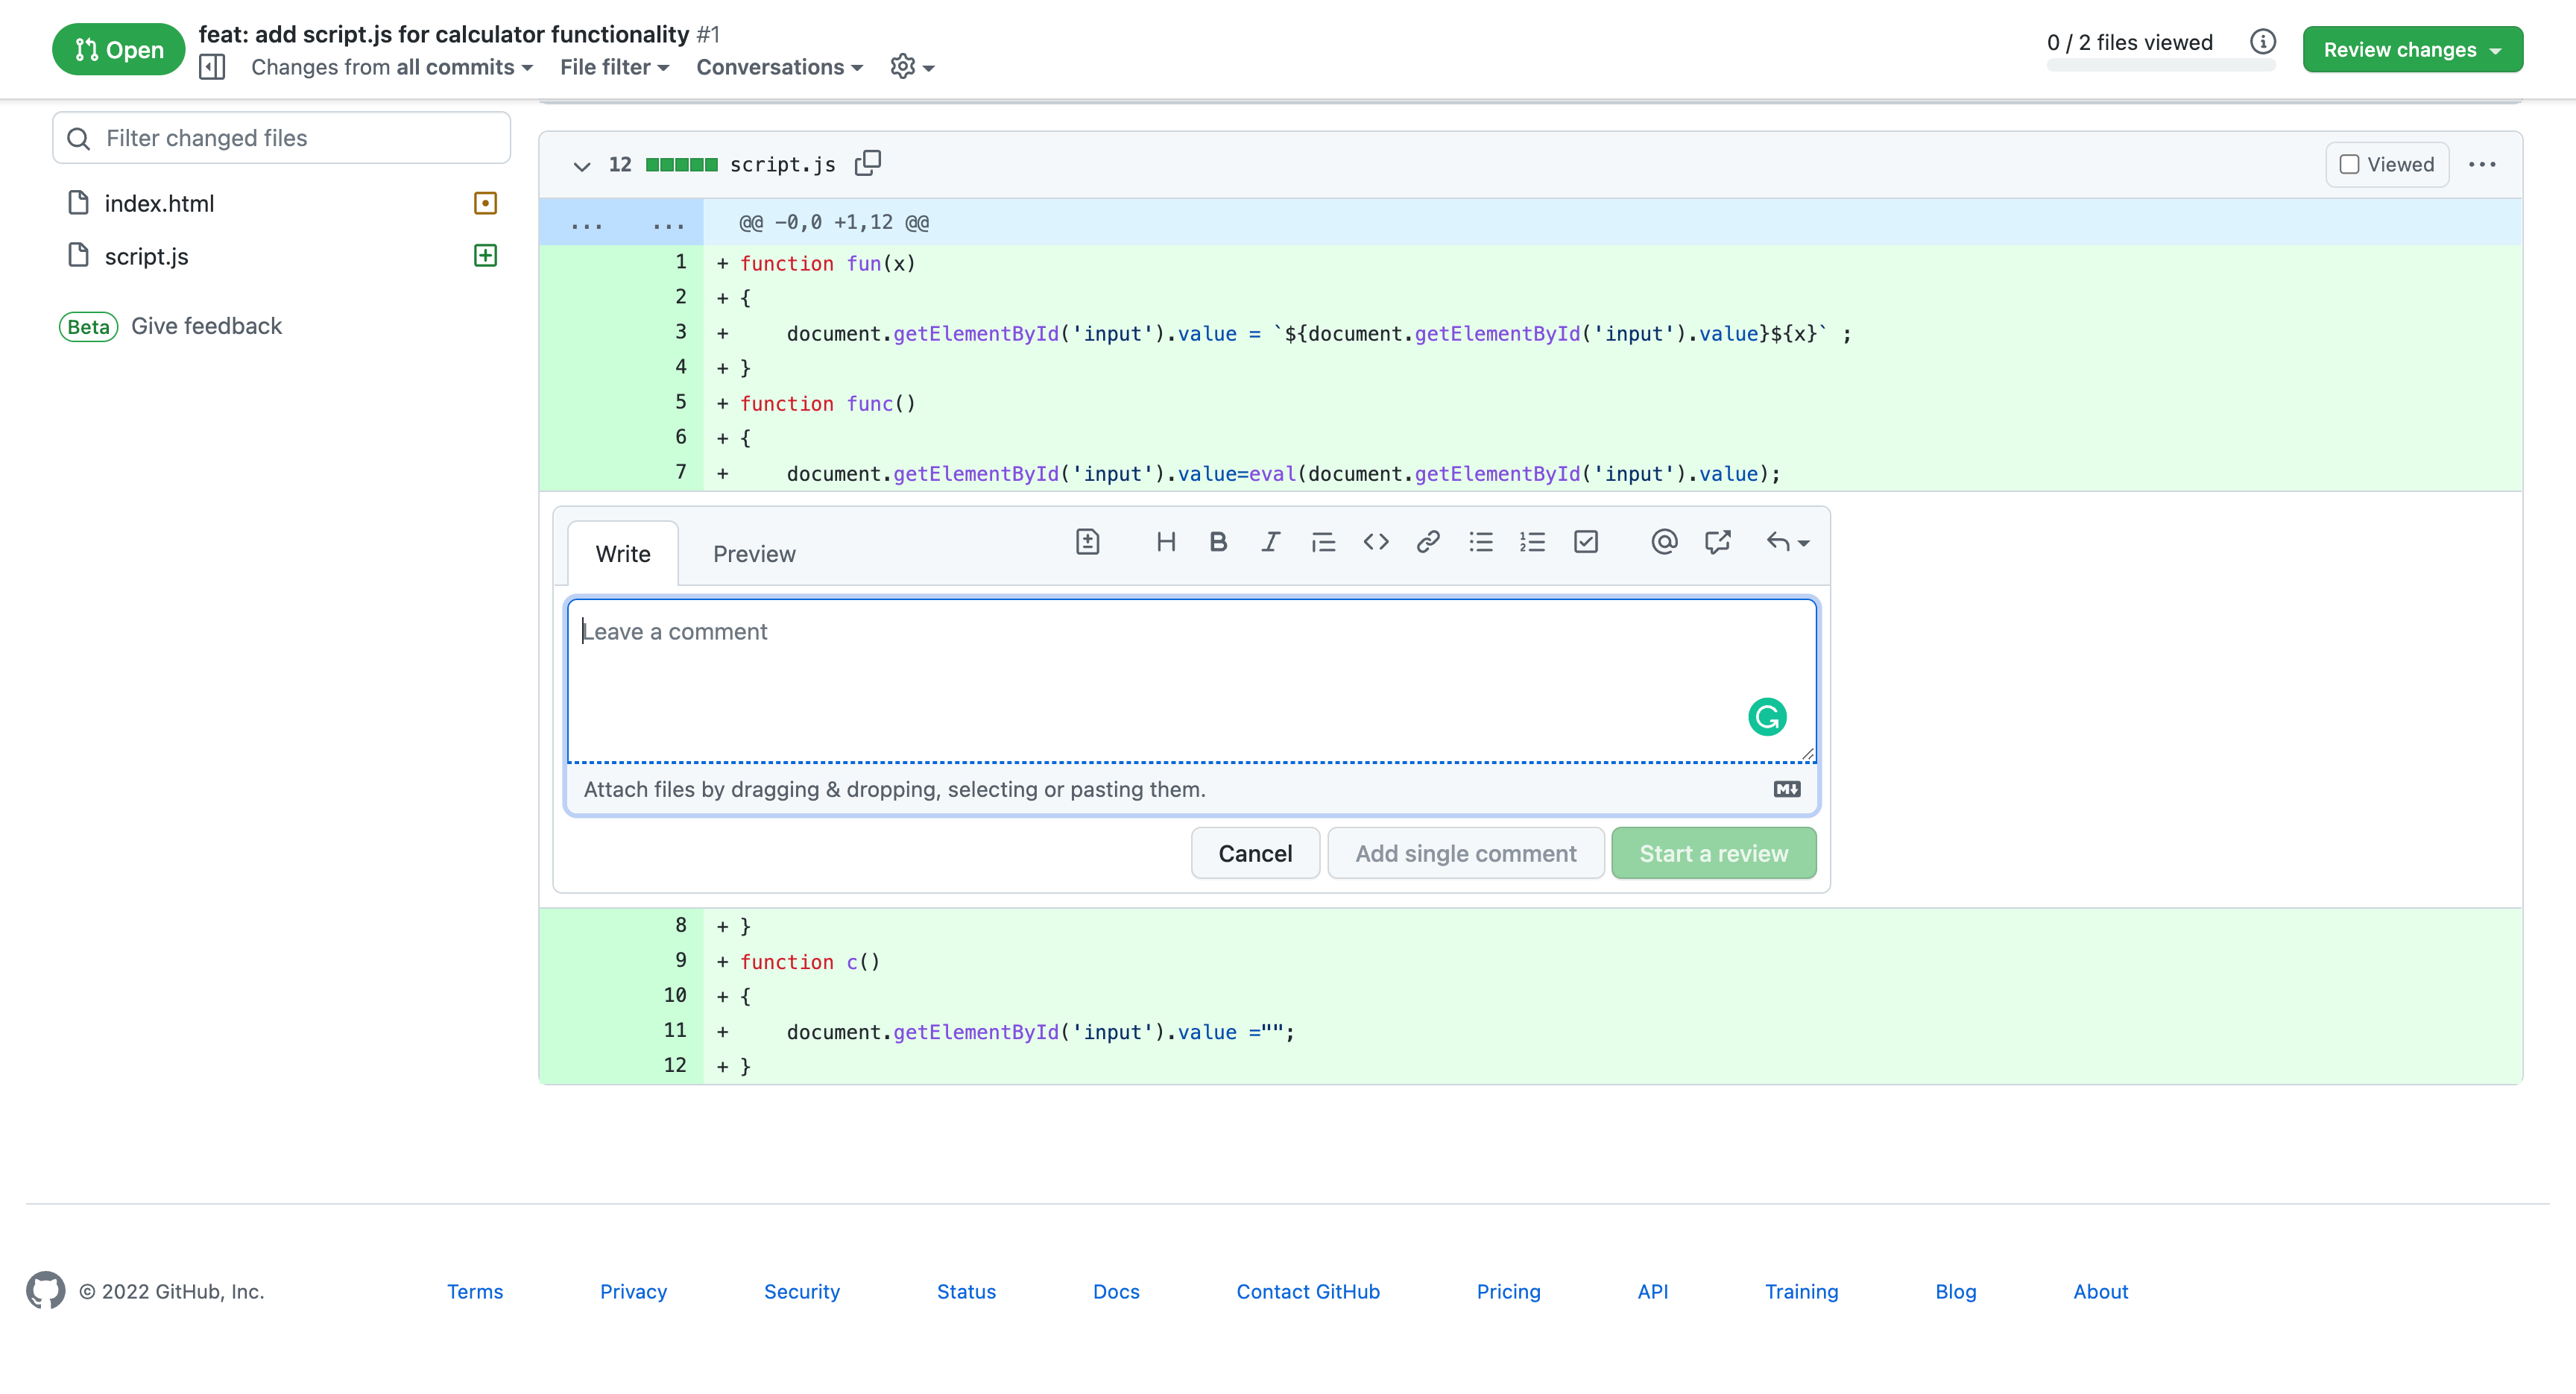Open the Status footer link
Screen dimensions: 2576x1394
(966, 1291)
